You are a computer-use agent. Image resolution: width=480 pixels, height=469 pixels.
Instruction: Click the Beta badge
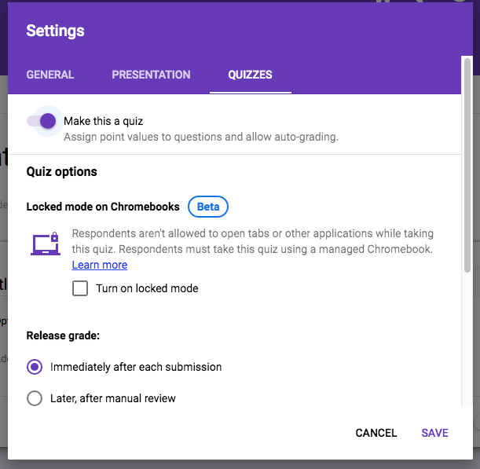(208, 207)
